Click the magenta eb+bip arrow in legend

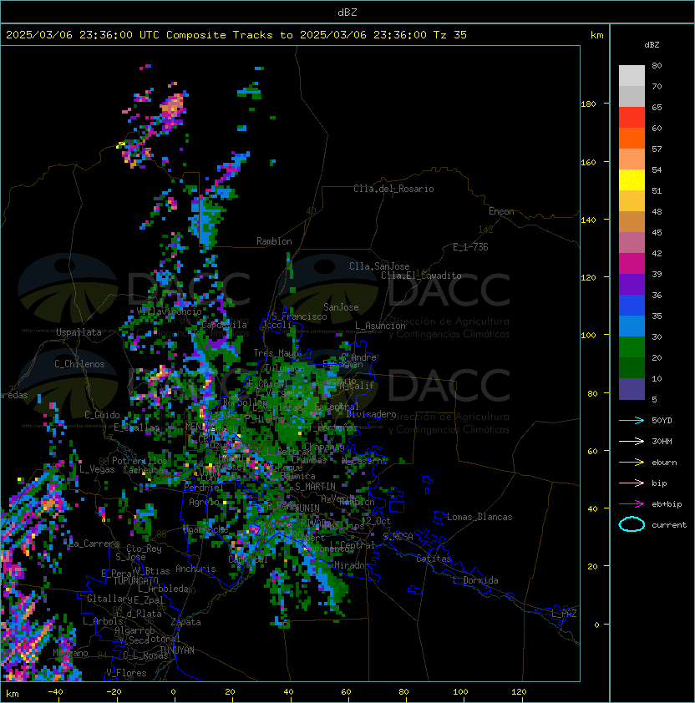[x=632, y=504]
